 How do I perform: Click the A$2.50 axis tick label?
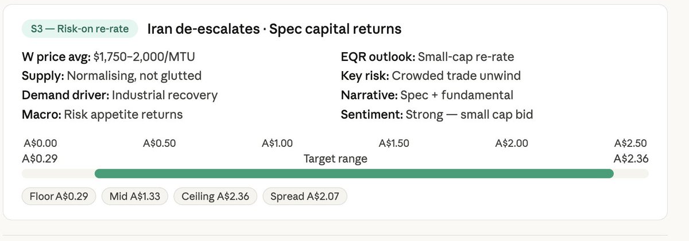click(x=630, y=143)
